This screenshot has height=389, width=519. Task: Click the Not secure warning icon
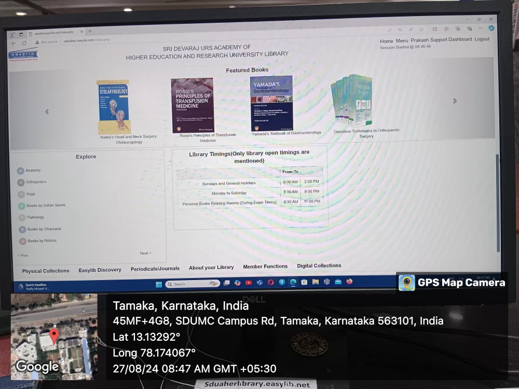[37, 42]
